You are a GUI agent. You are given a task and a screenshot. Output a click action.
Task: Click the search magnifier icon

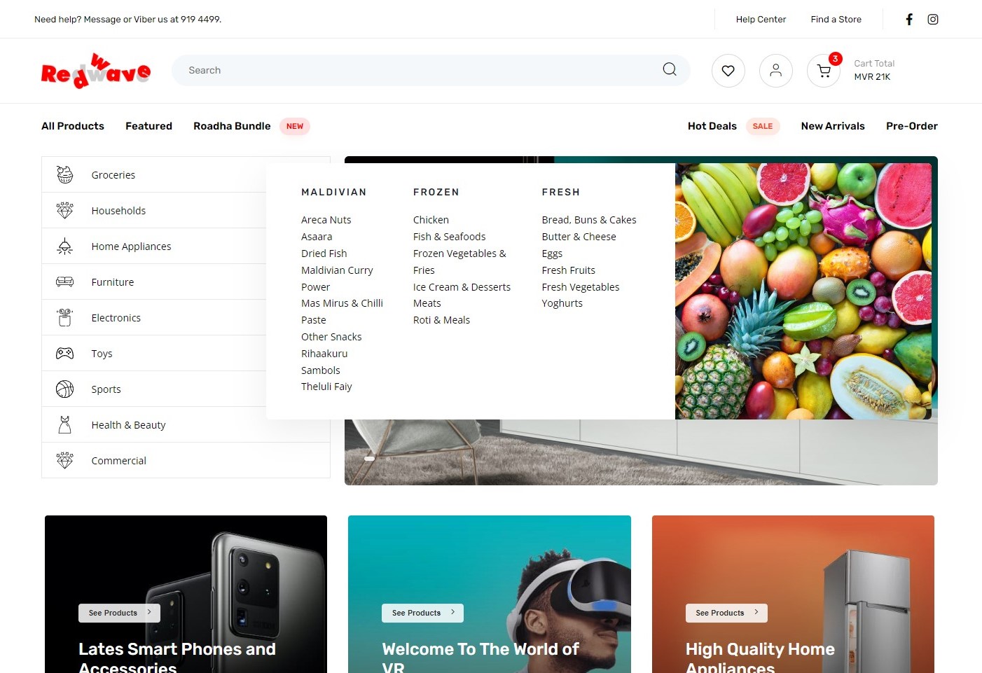tap(670, 69)
